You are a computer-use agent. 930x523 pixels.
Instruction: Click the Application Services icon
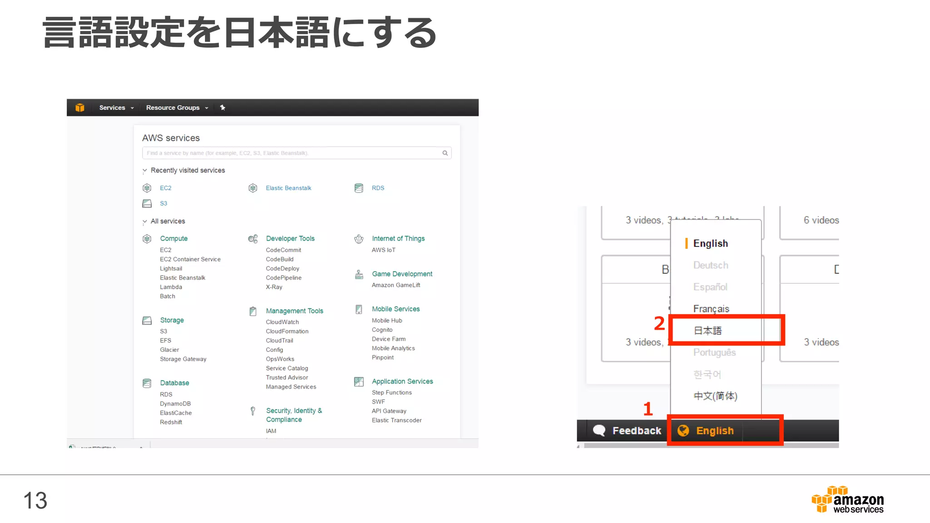pos(359,382)
